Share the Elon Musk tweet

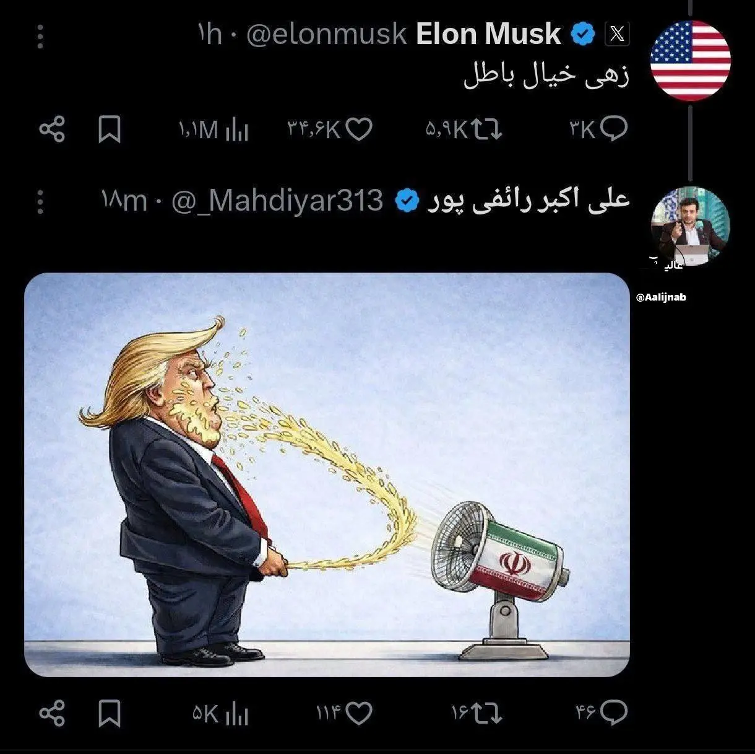click(52, 129)
